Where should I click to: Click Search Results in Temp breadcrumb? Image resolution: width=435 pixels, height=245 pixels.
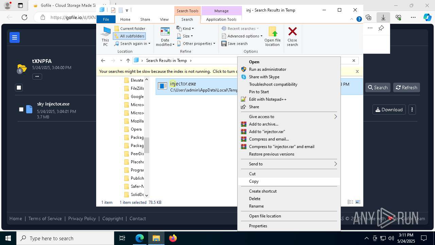166,61
